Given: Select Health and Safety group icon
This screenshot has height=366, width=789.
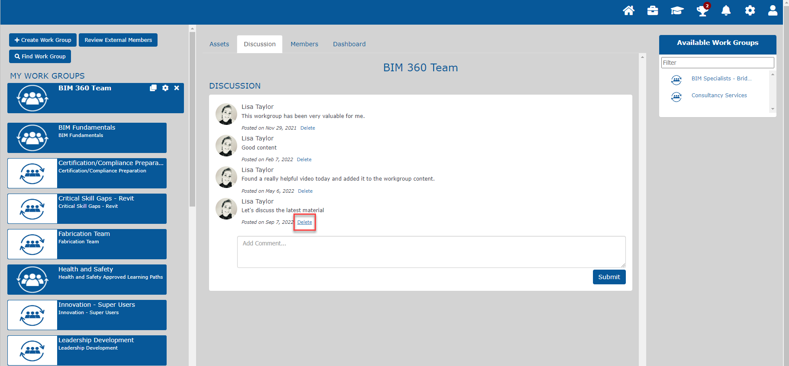Looking at the screenshot, I should click(x=32, y=280).
